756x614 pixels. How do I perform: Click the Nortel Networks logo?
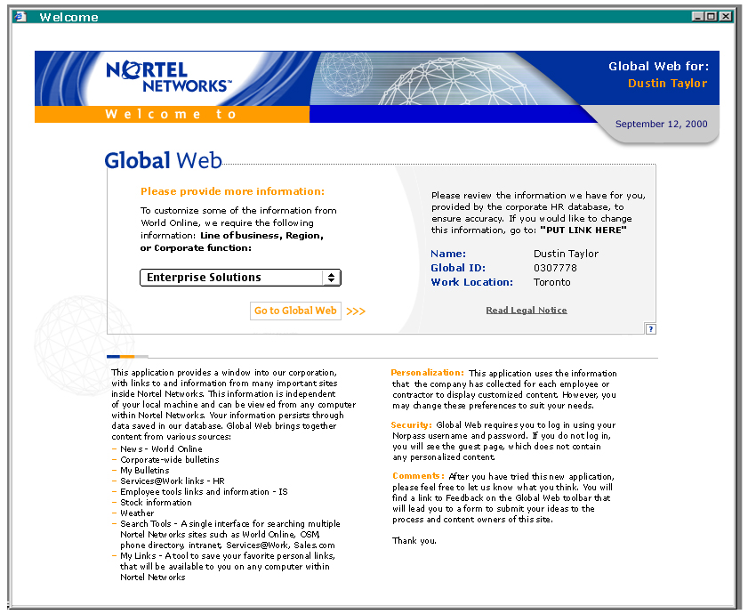166,77
